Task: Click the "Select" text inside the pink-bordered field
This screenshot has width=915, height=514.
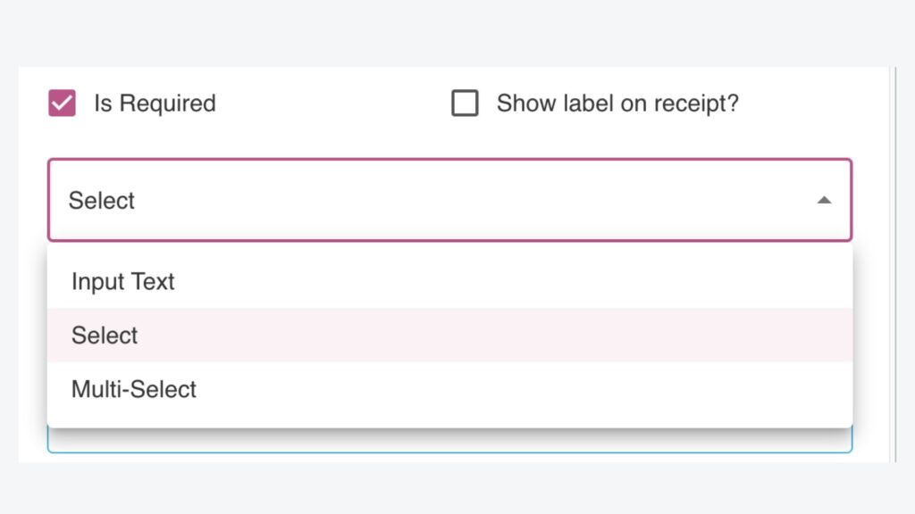Action: click(x=102, y=201)
